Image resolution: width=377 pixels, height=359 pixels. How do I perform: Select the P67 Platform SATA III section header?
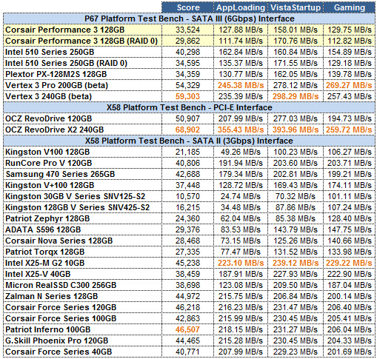pyautogui.click(x=190, y=19)
